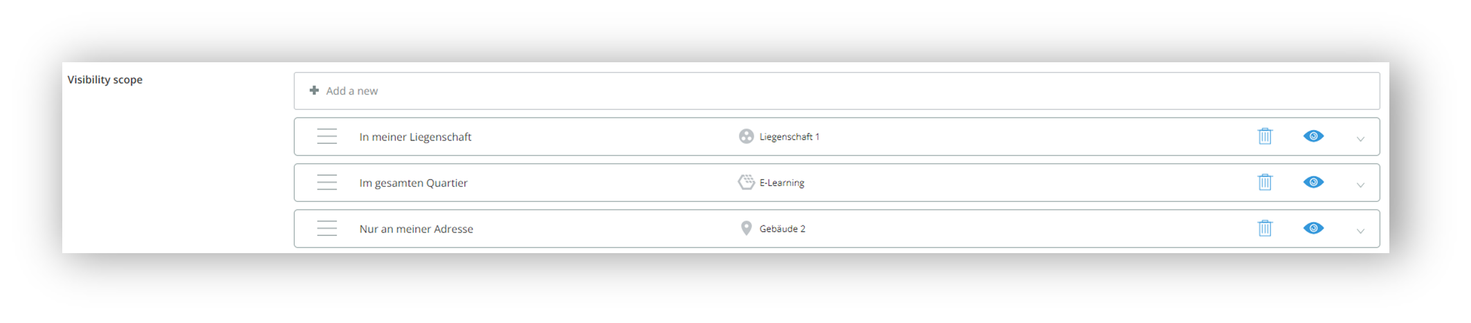Expand the In meiner Liegenschaft row chevron
Screen dimensions: 1471x323
pyautogui.click(x=1360, y=139)
